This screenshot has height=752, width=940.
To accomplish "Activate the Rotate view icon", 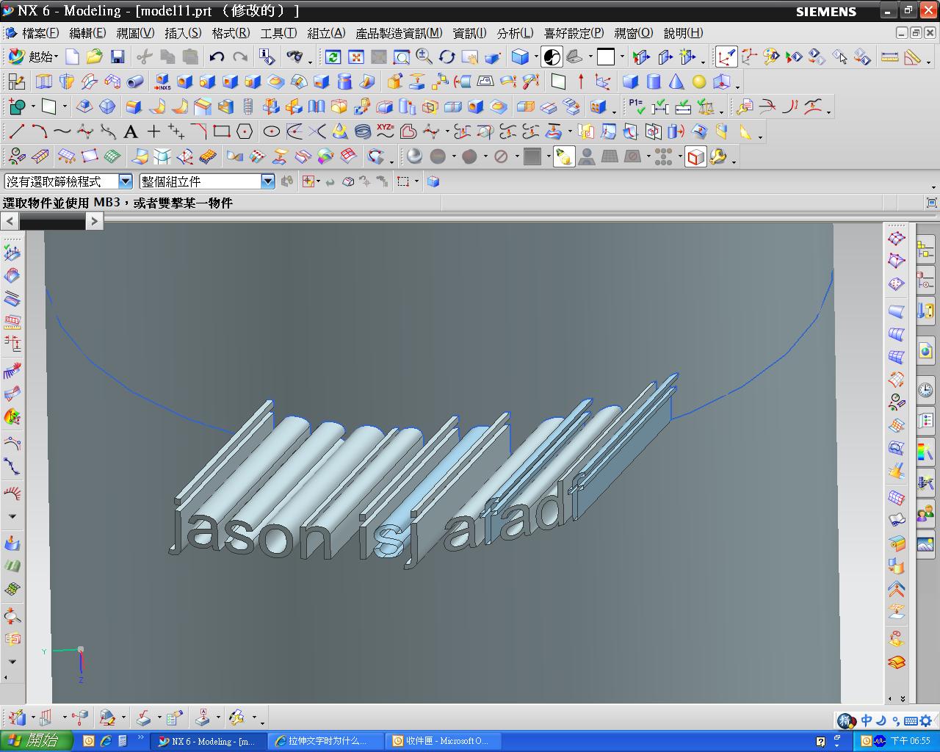I will [x=446, y=57].
